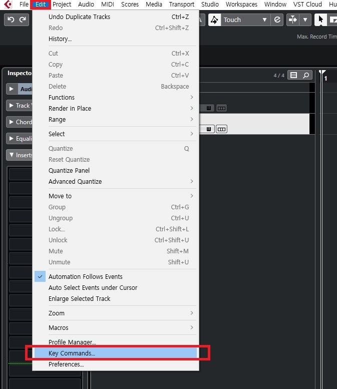Expand the Zoom submenu
The image size is (337, 389).
point(116,313)
